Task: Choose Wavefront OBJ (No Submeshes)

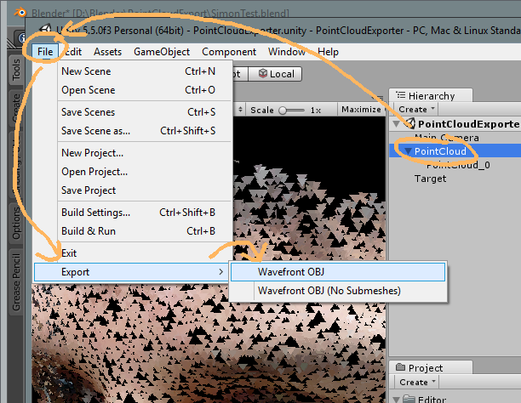Action: click(338, 291)
